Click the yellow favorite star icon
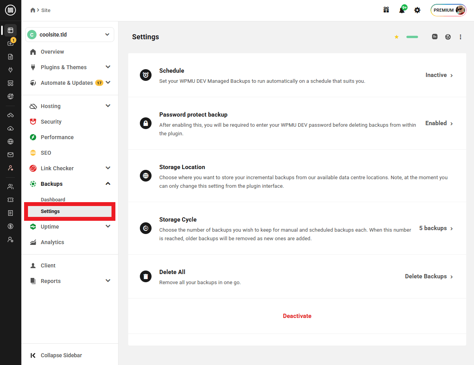This screenshot has height=365, width=474. coord(397,37)
